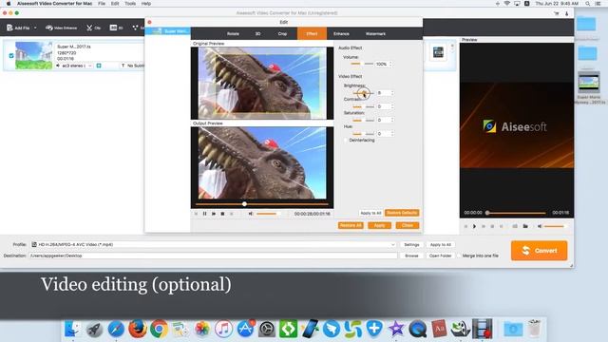Click the Settings button beside Profile
Screen dimensions: 608x342
point(411,245)
